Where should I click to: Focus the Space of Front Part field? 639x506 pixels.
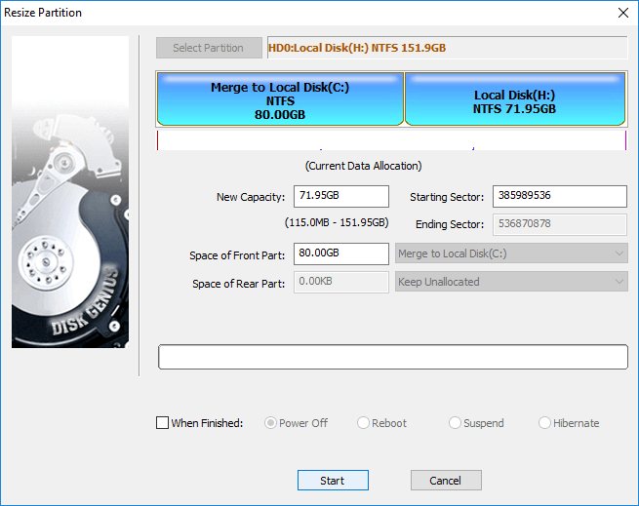[x=340, y=253]
